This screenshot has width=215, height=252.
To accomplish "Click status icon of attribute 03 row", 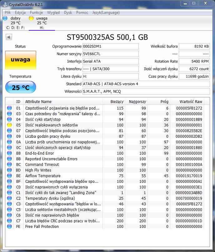I will point(9,114).
